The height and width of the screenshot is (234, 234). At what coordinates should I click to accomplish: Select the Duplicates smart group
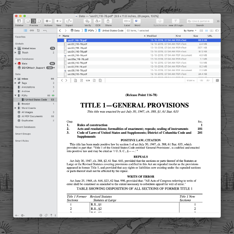point(35,121)
